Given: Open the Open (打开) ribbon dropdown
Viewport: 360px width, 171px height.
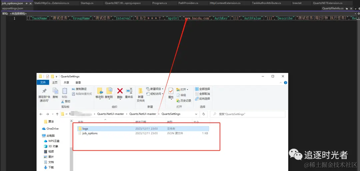Looking at the screenshot, I should pos(182,90).
